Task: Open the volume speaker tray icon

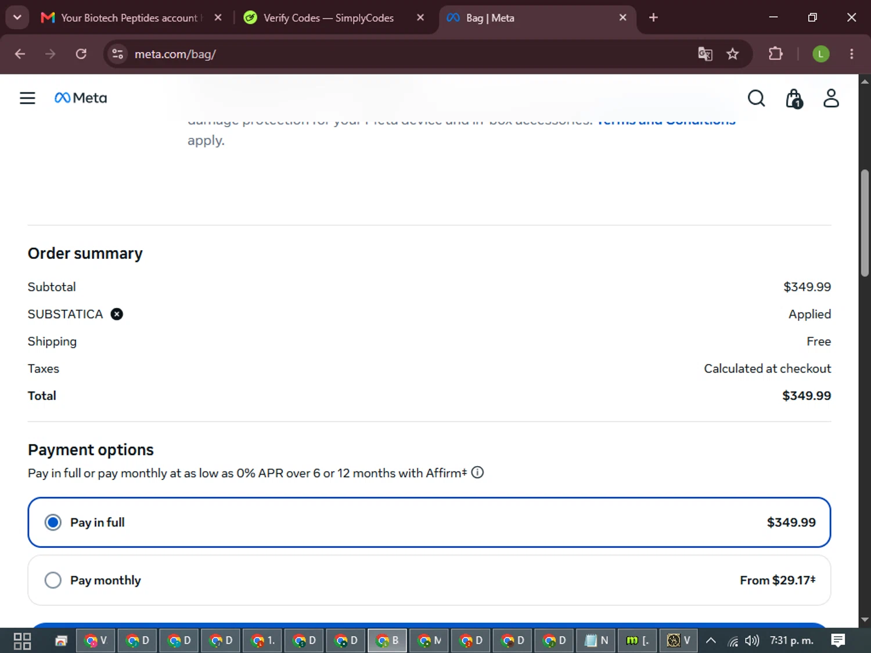Action: coord(752,641)
